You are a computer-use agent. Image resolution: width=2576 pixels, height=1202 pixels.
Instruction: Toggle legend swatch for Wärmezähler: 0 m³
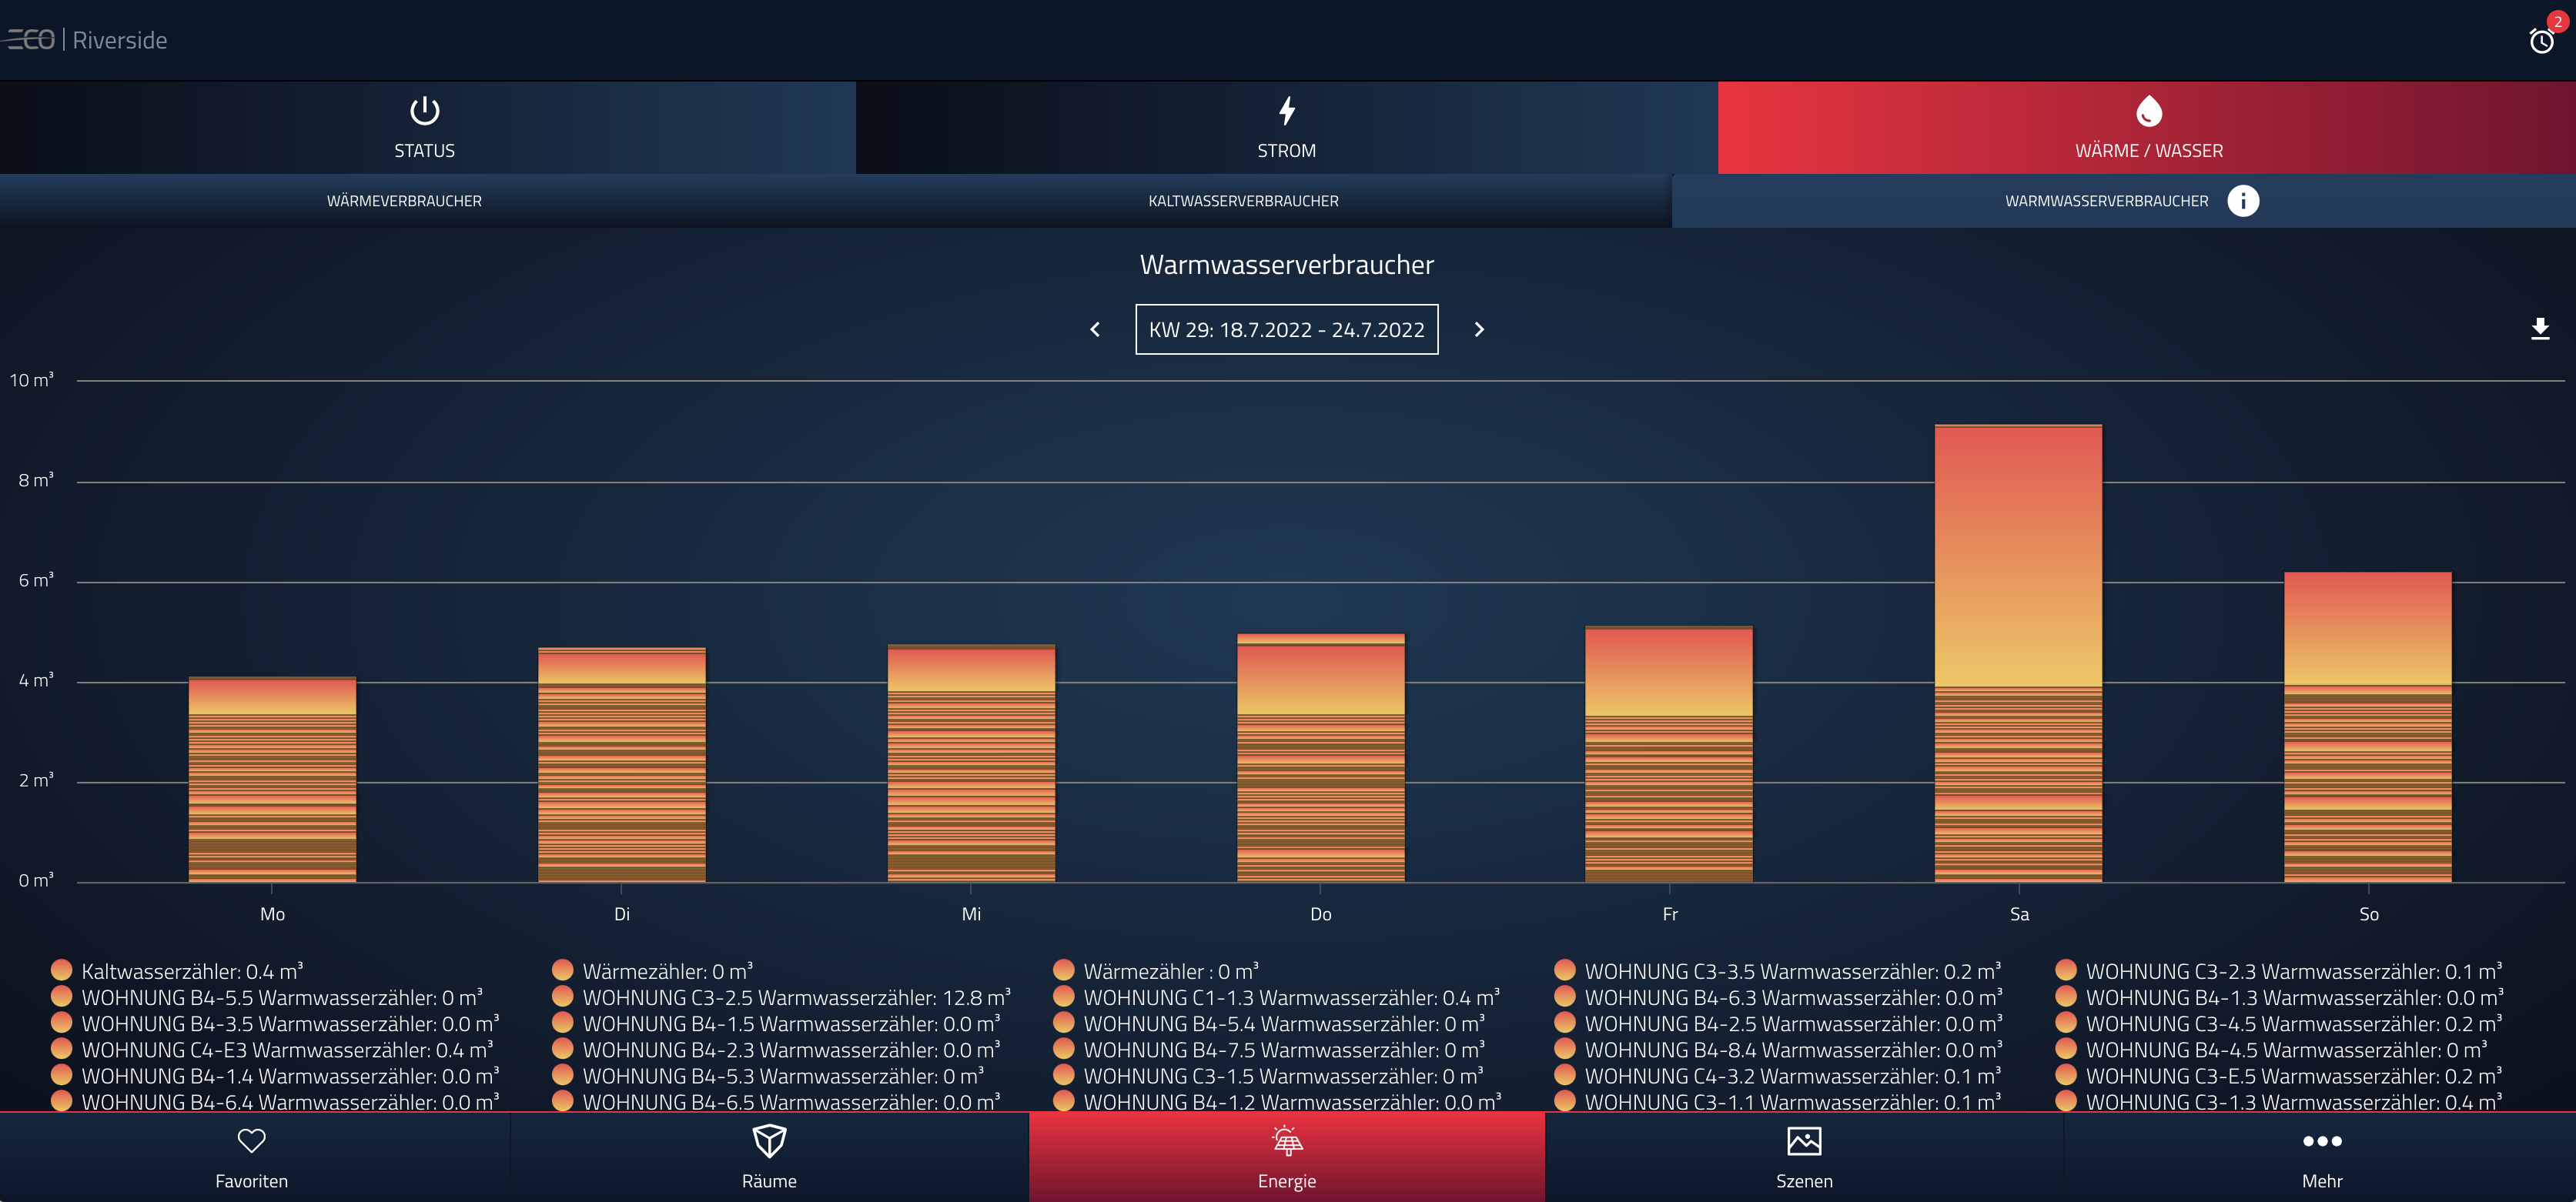click(x=563, y=970)
